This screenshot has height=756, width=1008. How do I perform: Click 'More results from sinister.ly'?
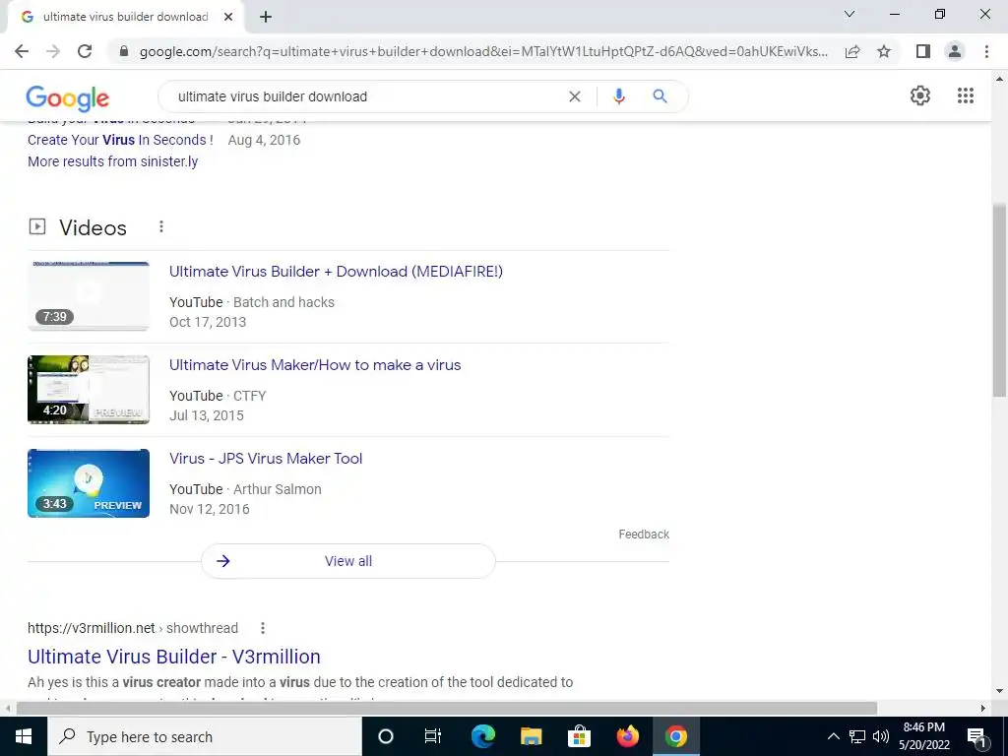tap(112, 162)
